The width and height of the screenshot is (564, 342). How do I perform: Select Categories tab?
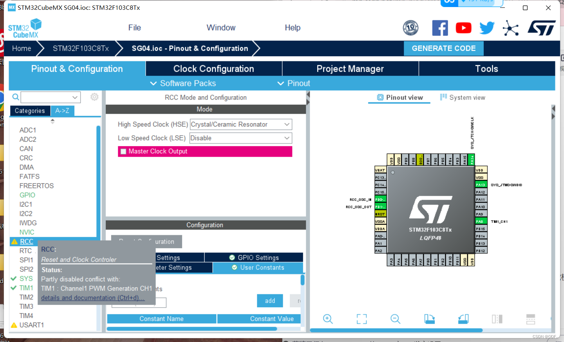(x=30, y=111)
